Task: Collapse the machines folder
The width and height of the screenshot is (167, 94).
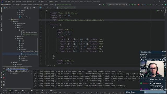Action: 17,50
